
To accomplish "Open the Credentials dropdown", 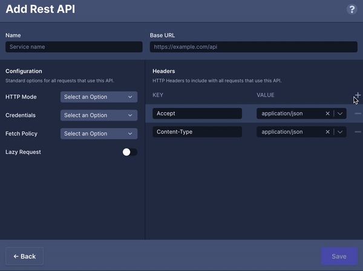I will 99,115.
